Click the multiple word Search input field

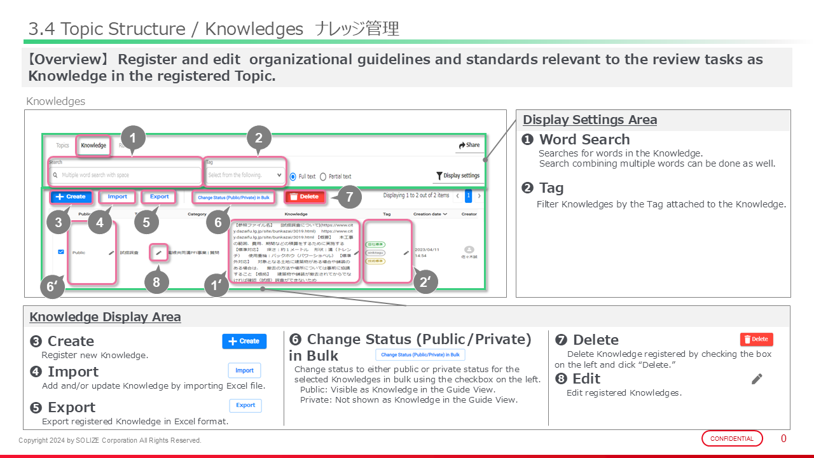point(127,176)
